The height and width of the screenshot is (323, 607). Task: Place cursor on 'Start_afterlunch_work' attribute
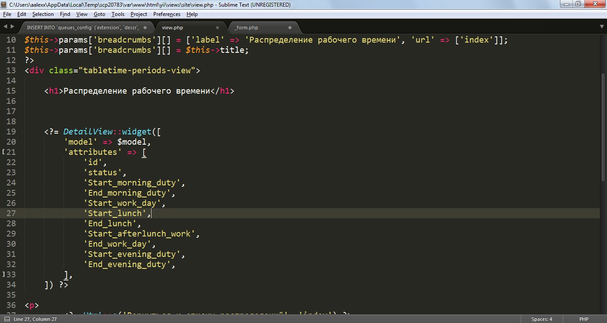pyautogui.click(x=139, y=234)
